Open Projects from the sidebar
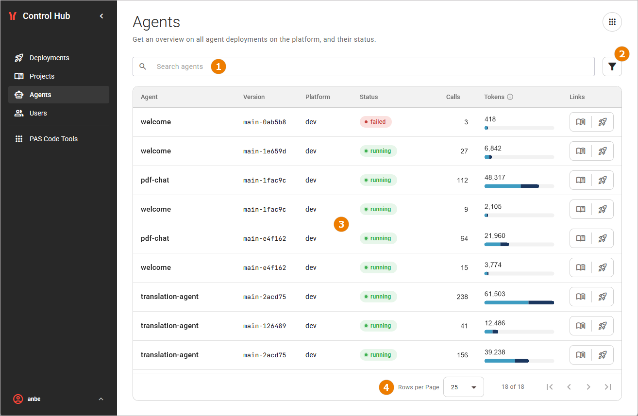638x416 pixels. click(59, 76)
